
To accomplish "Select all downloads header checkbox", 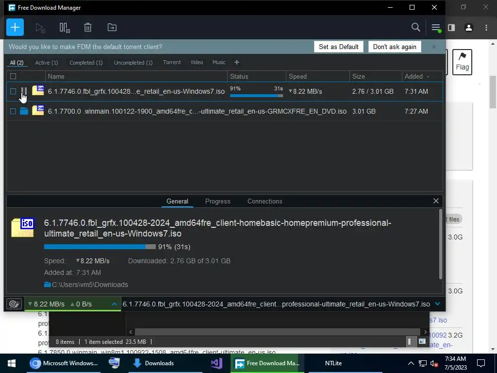I will pyautogui.click(x=13, y=76).
